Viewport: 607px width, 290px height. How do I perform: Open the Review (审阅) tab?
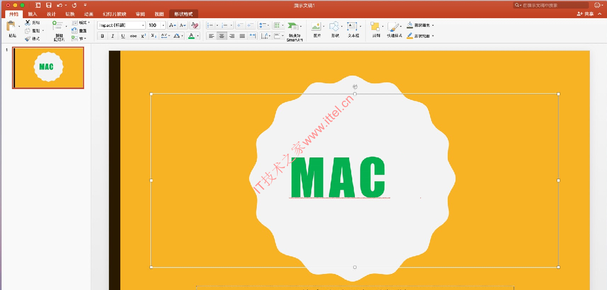pos(140,14)
